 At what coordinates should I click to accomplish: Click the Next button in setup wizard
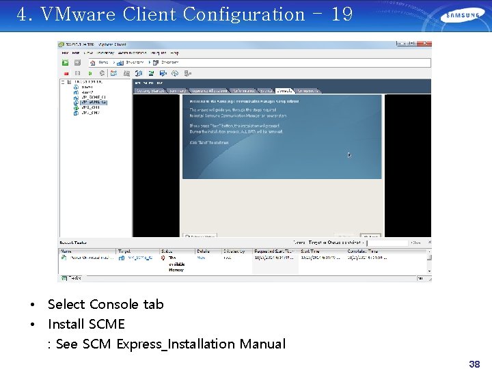coord(370,235)
